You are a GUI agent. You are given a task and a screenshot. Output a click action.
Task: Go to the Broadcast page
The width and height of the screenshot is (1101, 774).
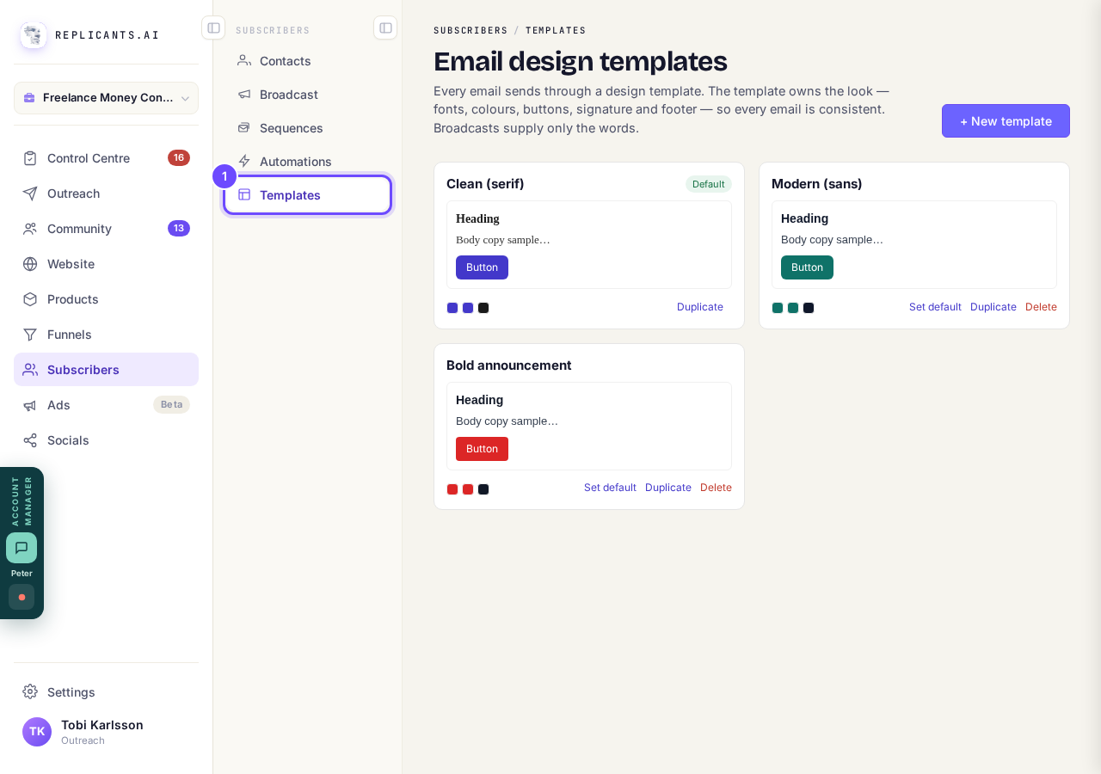307,95
